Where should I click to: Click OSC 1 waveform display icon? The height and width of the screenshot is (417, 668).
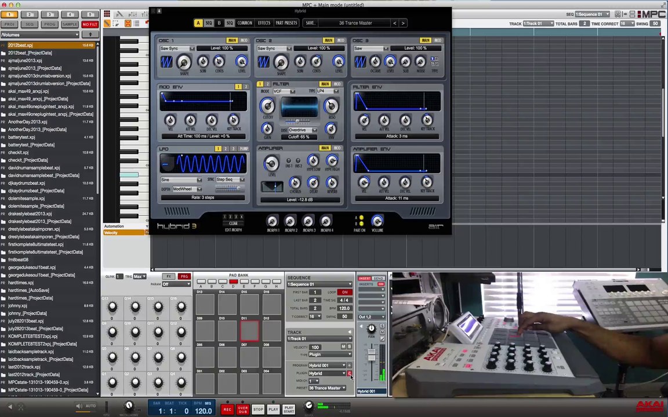tap(166, 62)
